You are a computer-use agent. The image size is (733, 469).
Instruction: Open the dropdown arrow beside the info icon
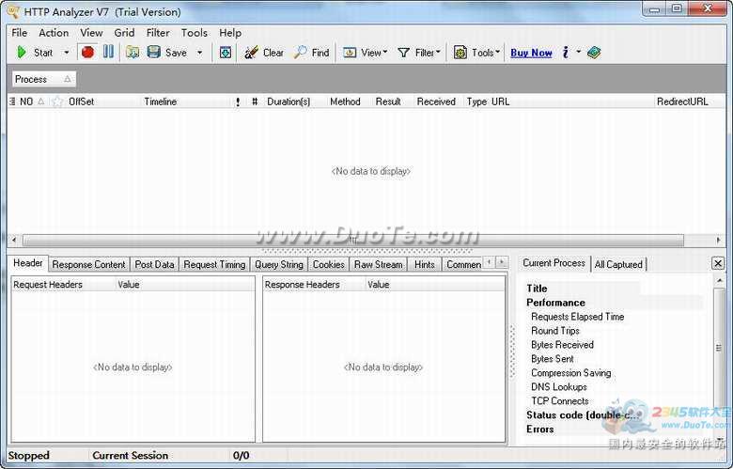578,52
